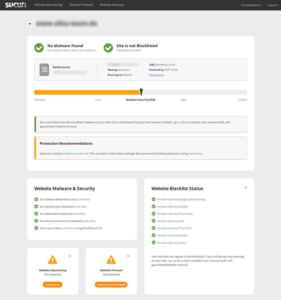
Task: Click the back arrow beside the domain name
Action: [30, 23]
